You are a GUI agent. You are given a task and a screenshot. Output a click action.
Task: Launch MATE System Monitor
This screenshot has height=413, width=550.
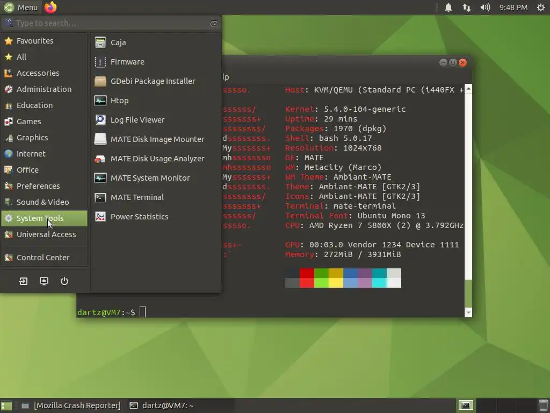coord(156,177)
